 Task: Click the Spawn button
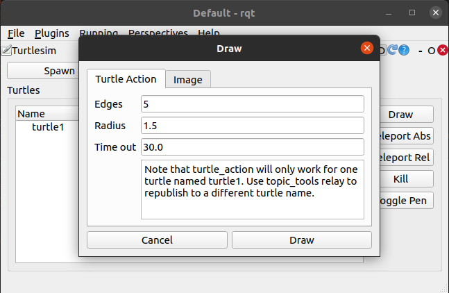43,71
